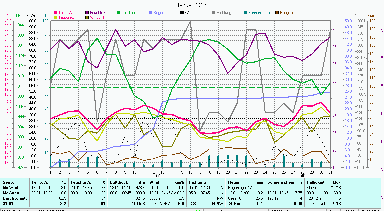Click the teal Sonnenschein legend square
Viewport: 384px width, 211px height.
click(245, 13)
